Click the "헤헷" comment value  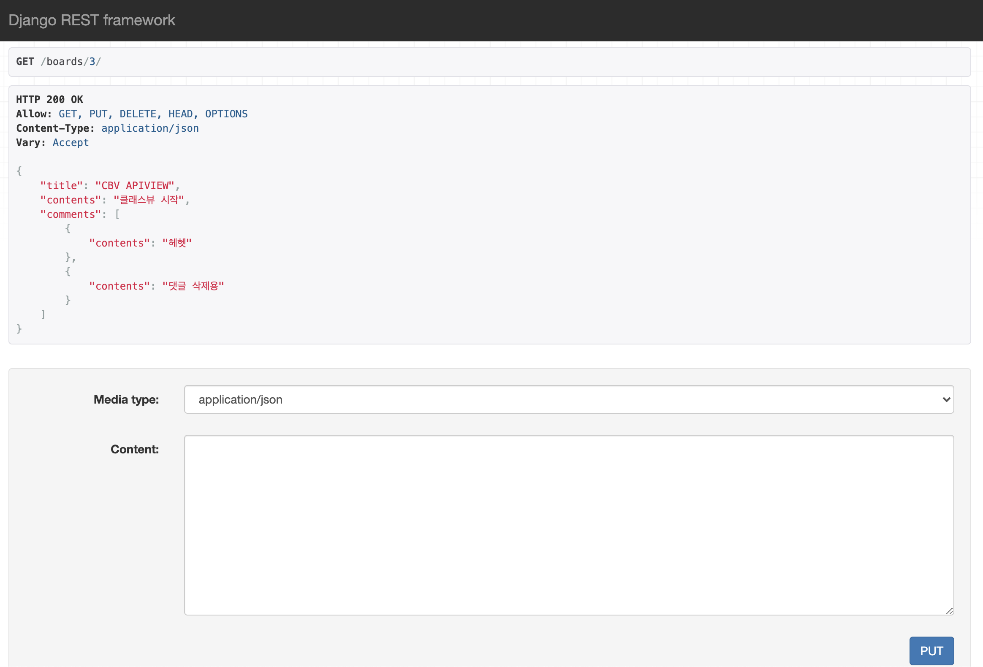click(x=177, y=243)
